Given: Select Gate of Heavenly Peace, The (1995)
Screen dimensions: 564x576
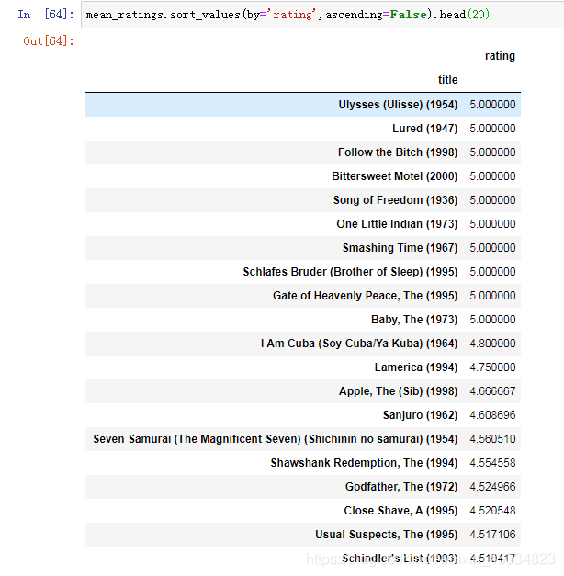Looking at the screenshot, I should tap(365, 296).
